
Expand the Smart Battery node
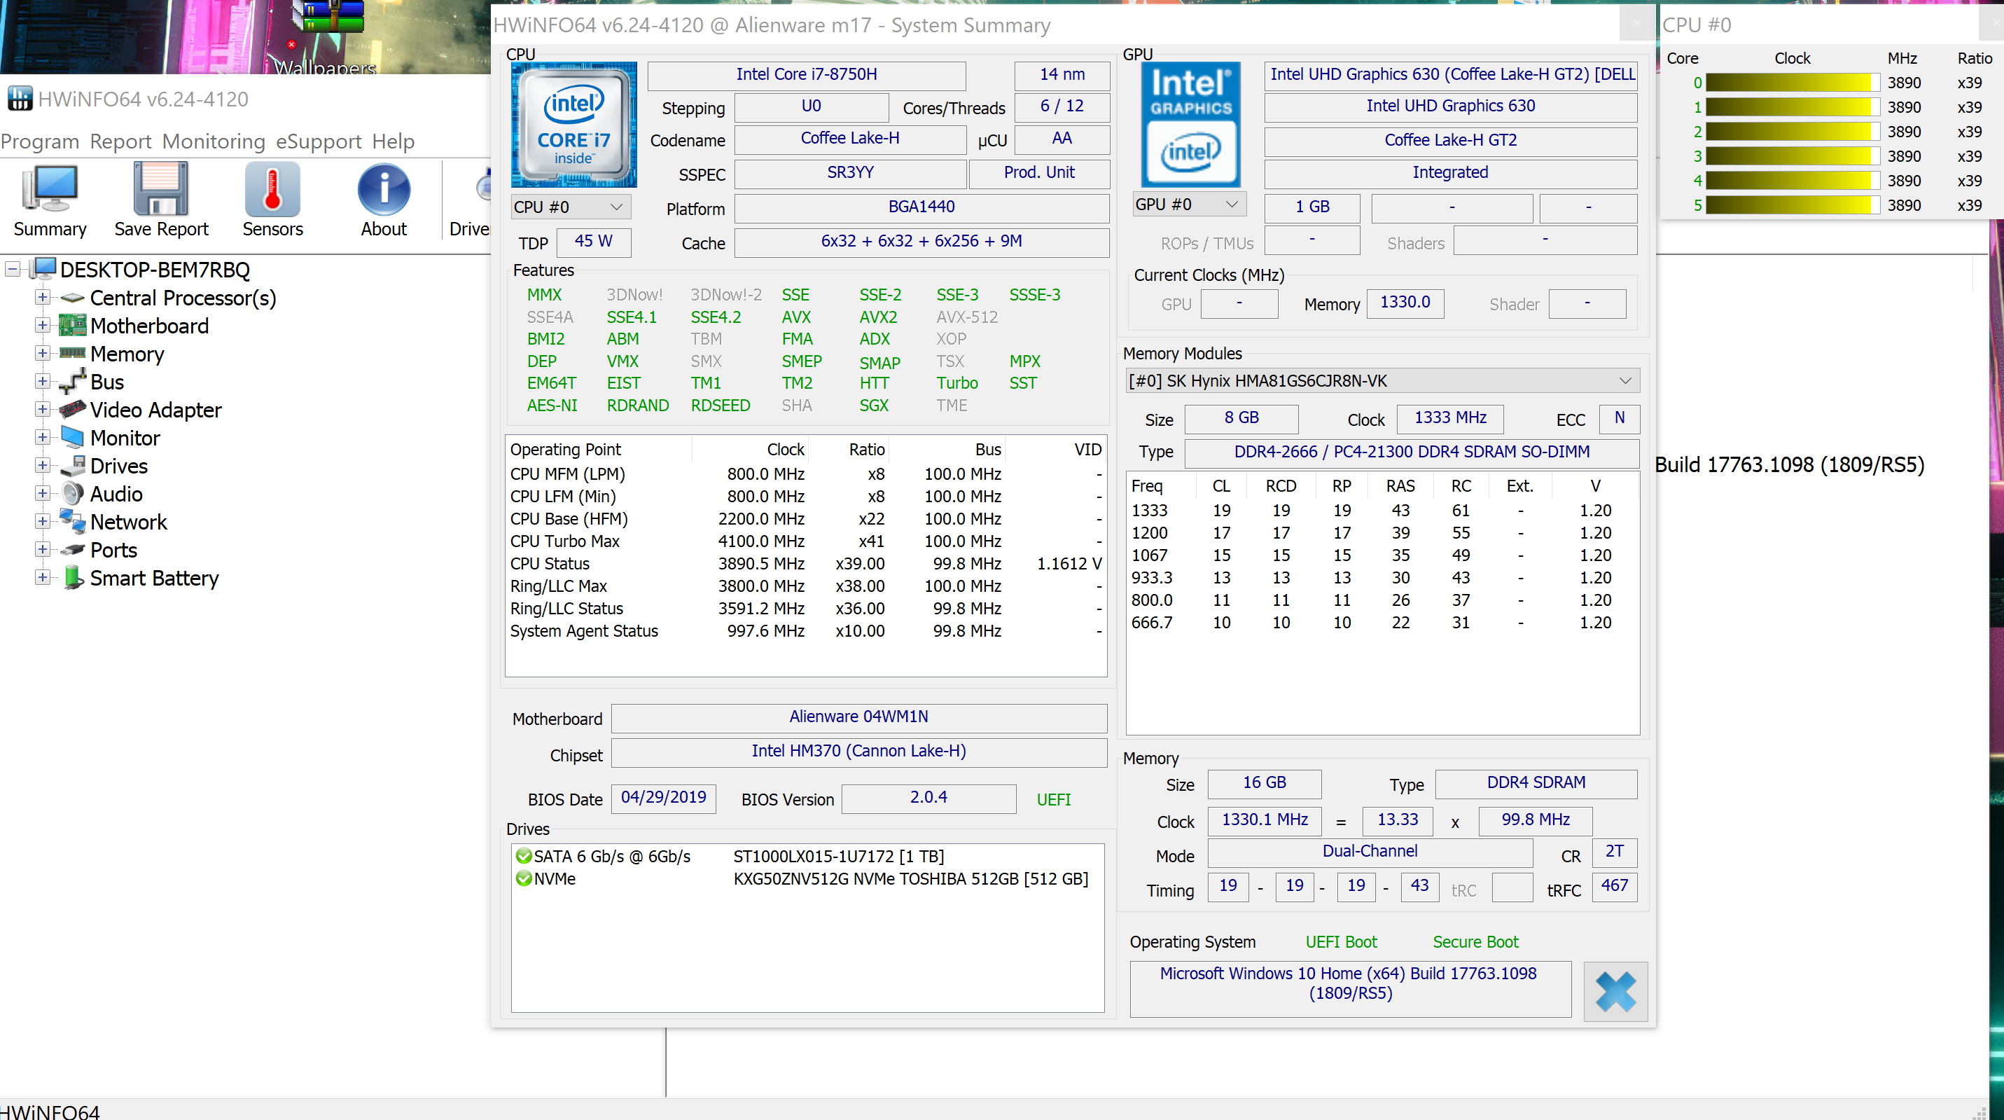pos(43,578)
